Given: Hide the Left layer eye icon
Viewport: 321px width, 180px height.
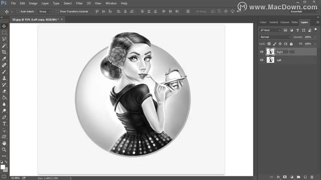Looking at the screenshot, I should 262,60.
